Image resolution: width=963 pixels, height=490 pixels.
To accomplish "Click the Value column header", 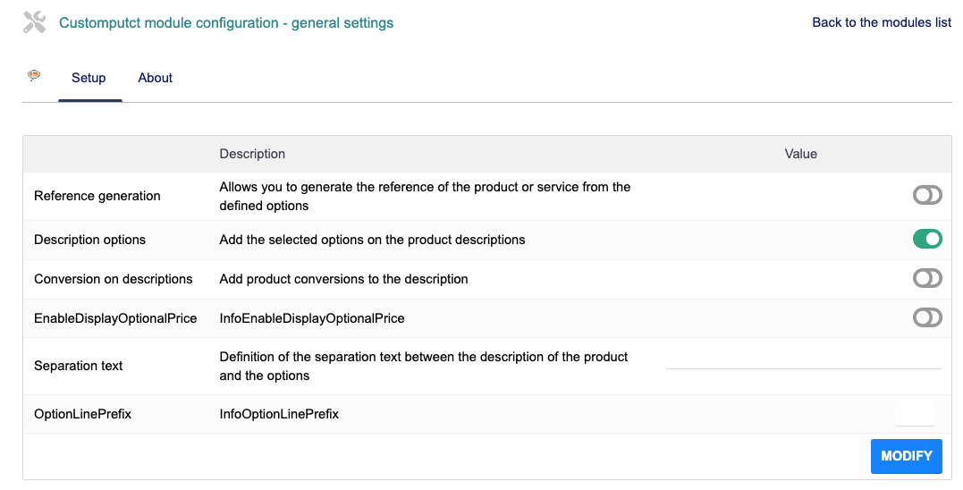I will pos(800,154).
